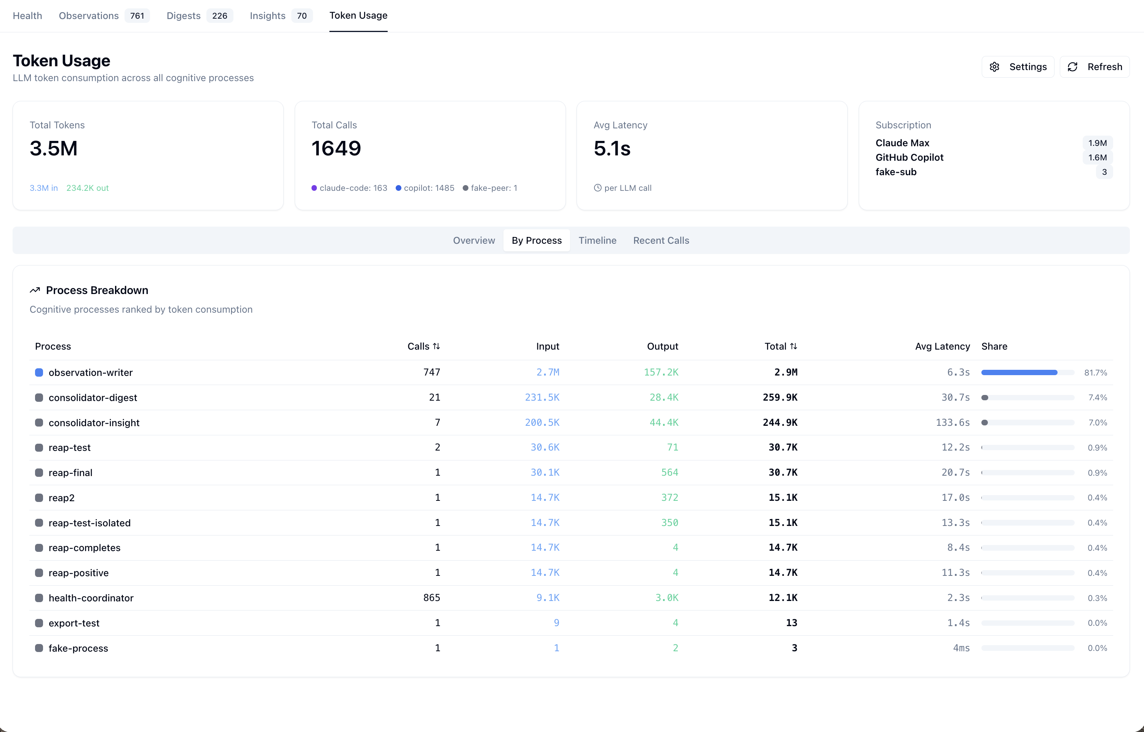Click the Settings gear icon
The image size is (1144, 732).
coord(994,67)
